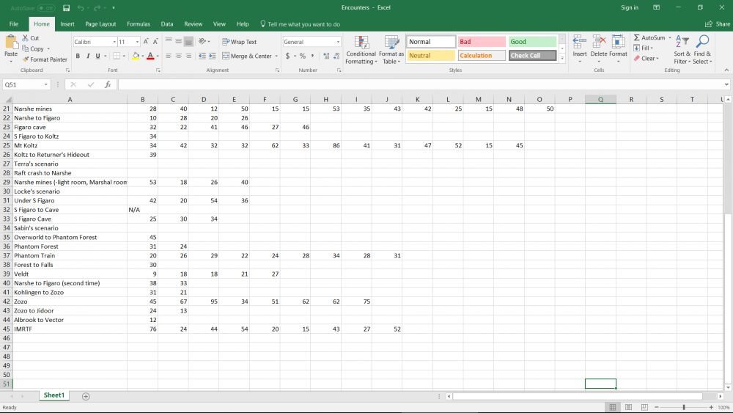Expand AutoSum dropdown arrow

coord(670,37)
